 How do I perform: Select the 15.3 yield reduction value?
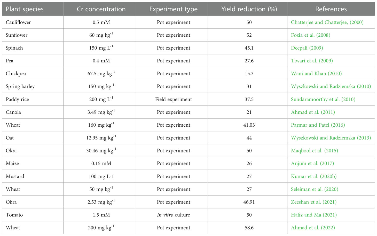tap(249, 74)
